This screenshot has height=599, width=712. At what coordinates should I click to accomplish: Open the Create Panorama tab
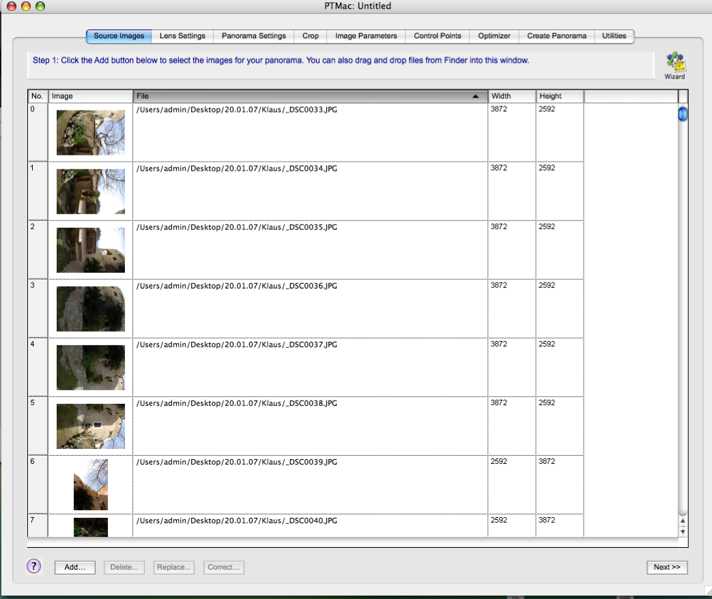click(556, 36)
